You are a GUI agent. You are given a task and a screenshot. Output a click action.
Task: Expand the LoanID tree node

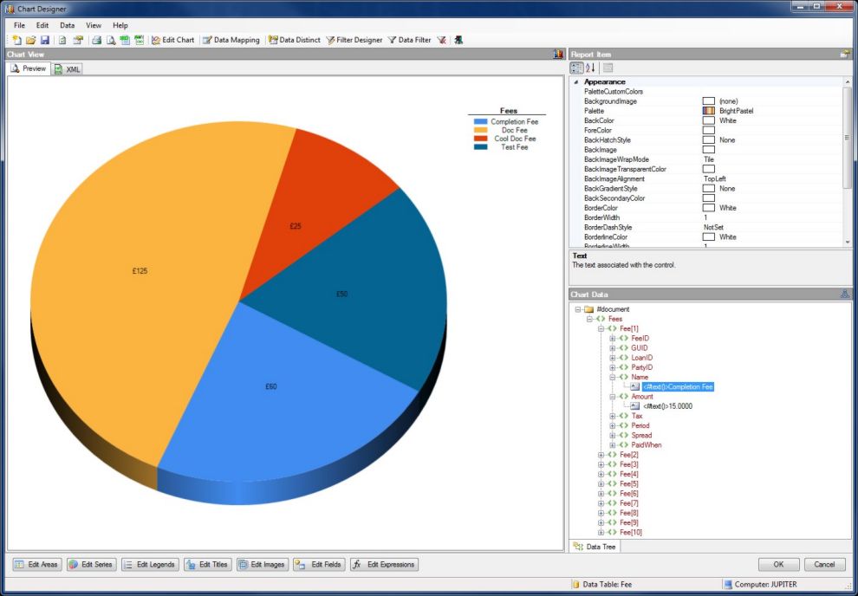[x=613, y=358]
